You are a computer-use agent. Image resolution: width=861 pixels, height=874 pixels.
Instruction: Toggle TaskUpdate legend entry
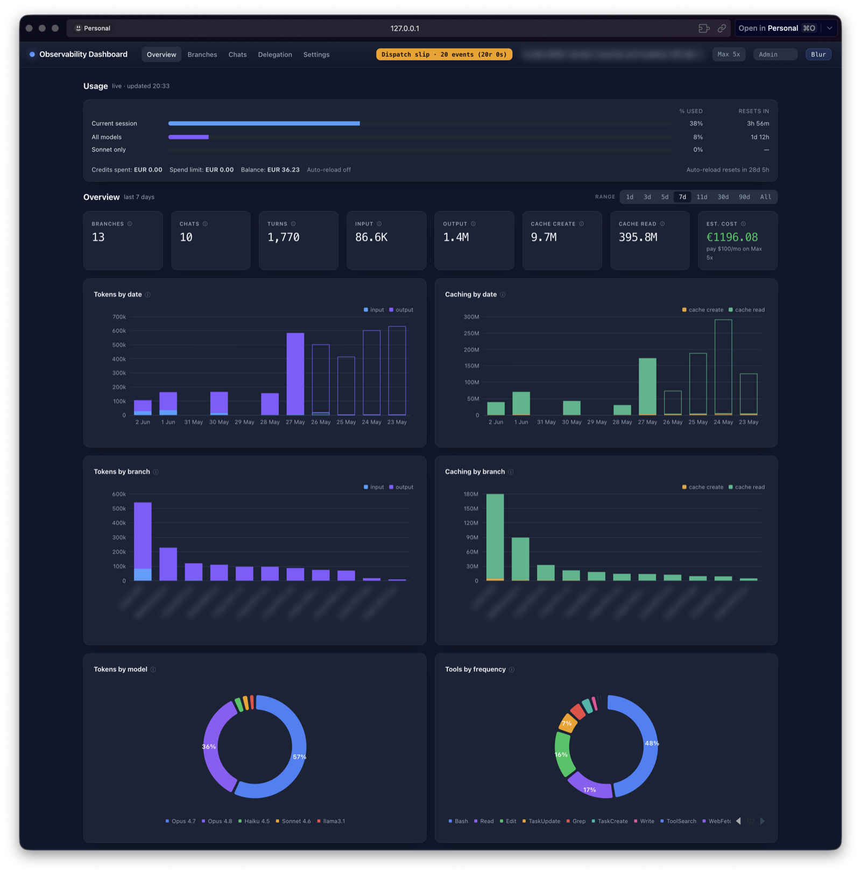pyautogui.click(x=541, y=821)
